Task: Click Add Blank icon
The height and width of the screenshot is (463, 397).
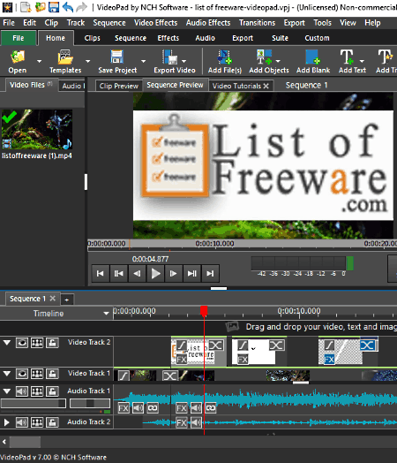Action: click(x=312, y=57)
